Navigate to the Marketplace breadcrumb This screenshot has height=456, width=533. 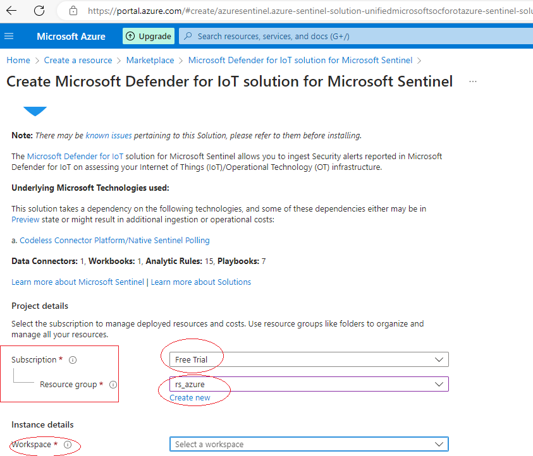click(150, 60)
